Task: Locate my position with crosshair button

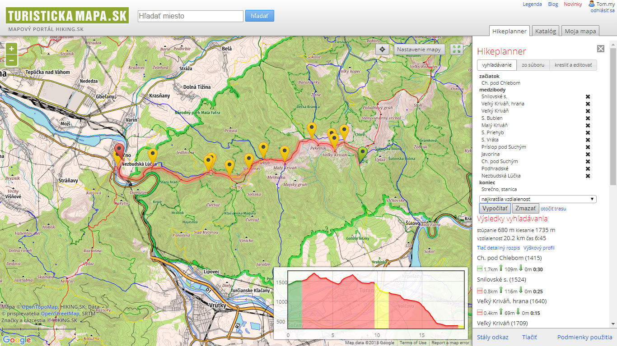Action: coord(383,49)
